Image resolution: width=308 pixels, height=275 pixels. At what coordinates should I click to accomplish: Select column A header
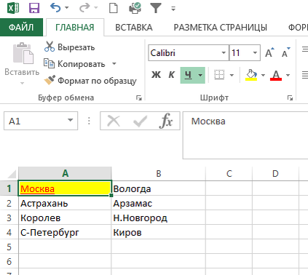click(65, 174)
